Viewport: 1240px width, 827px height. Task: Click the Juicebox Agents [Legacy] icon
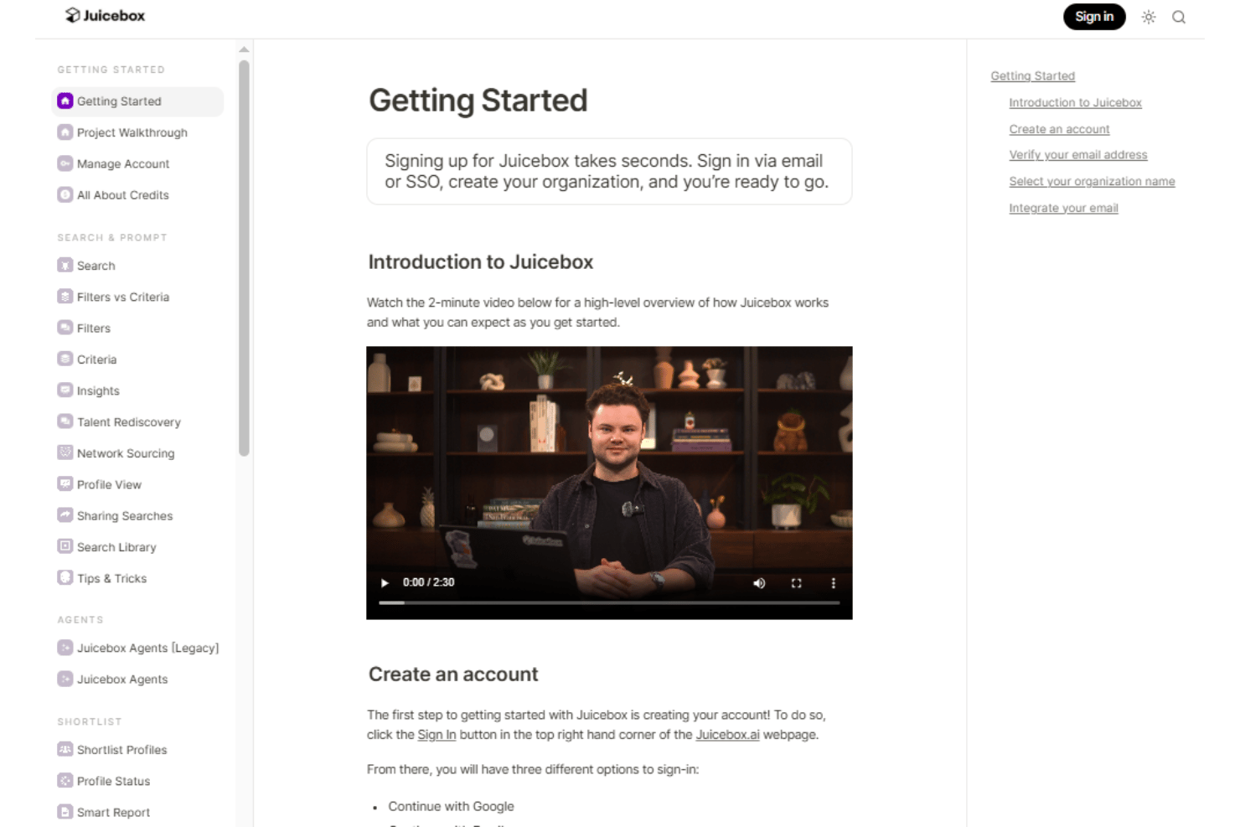tap(65, 648)
